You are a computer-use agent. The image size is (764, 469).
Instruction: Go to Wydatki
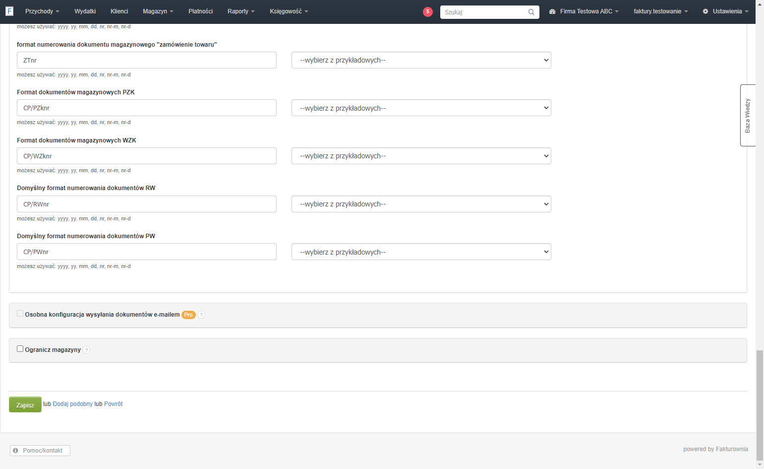point(85,11)
